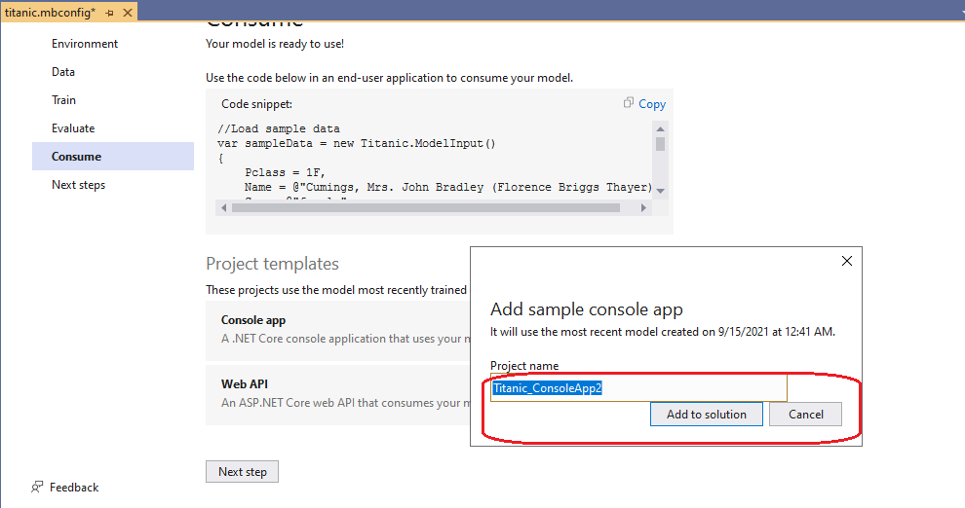Go to the Train step

click(x=63, y=100)
